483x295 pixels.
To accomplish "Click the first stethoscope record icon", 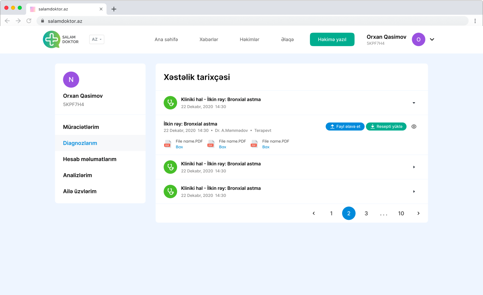I will coord(170,103).
